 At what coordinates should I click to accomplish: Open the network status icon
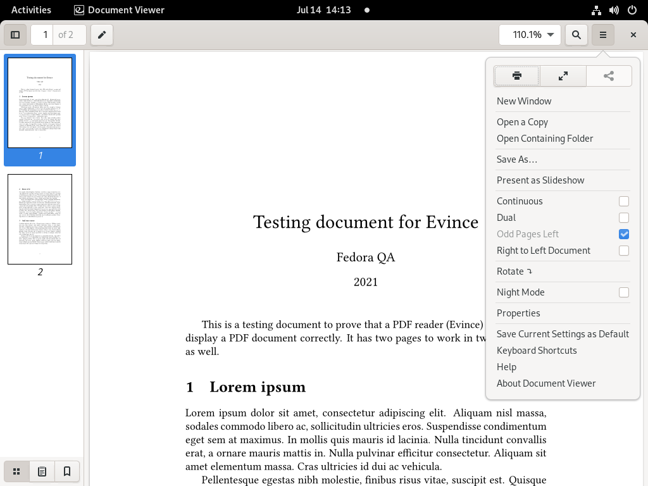pos(596,10)
